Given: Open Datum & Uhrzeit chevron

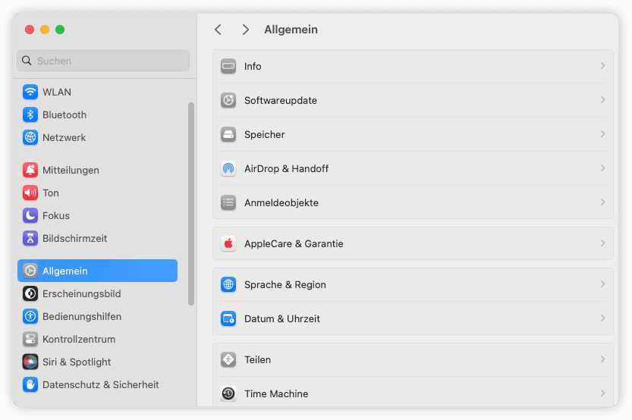Looking at the screenshot, I should [602, 318].
